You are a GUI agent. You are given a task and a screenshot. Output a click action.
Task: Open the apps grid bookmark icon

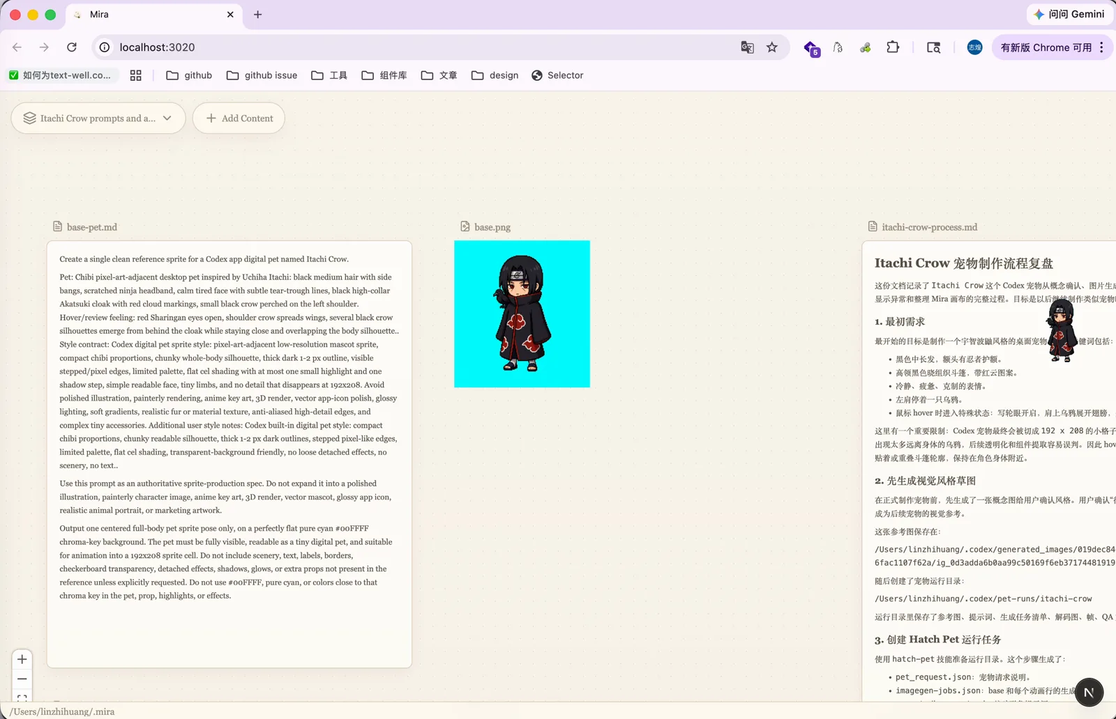(136, 75)
